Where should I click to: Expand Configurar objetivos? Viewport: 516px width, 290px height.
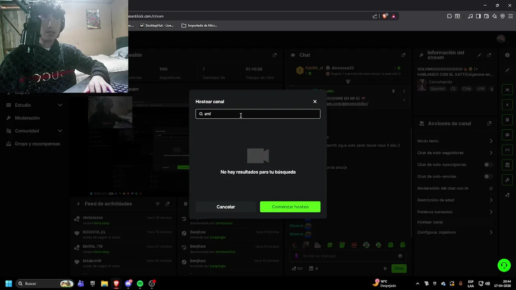455,232
